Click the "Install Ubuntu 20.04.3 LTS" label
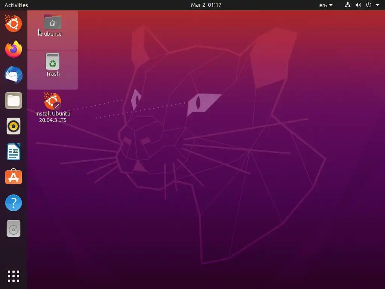Screen dimensions: 385x289 (x=53, y=117)
